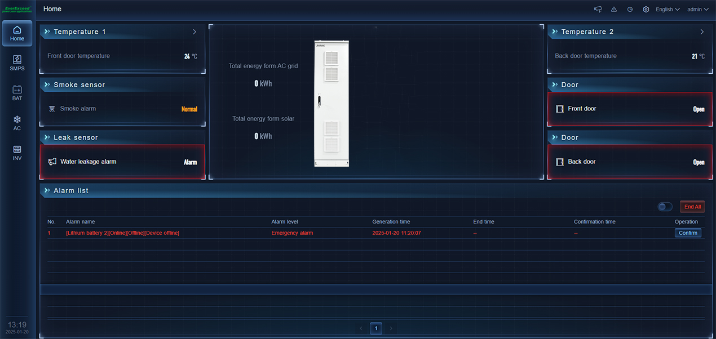Select the Home sidebar tab
The width and height of the screenshot is (716, 339).
[17, 33]
